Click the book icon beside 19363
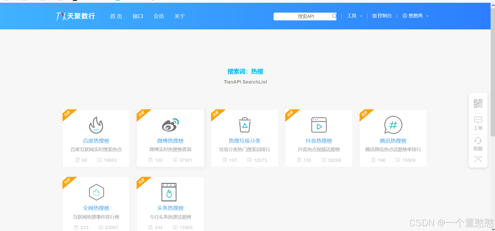This screenshot has height=231, width=495. click(x=175, y=227)
